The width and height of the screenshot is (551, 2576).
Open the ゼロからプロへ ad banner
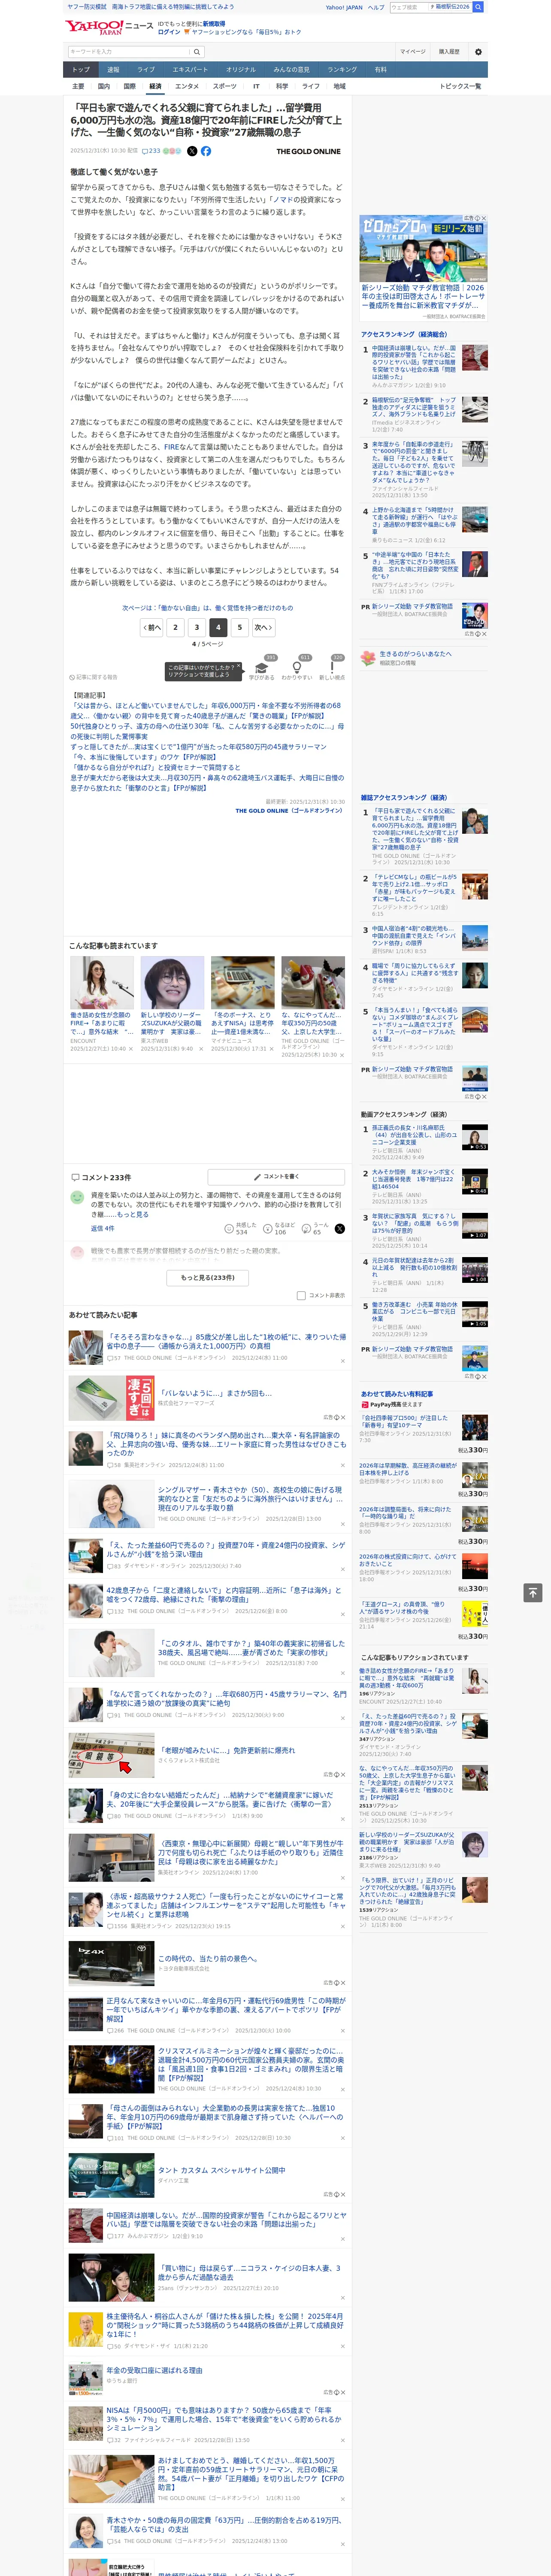tap(424, 248)
